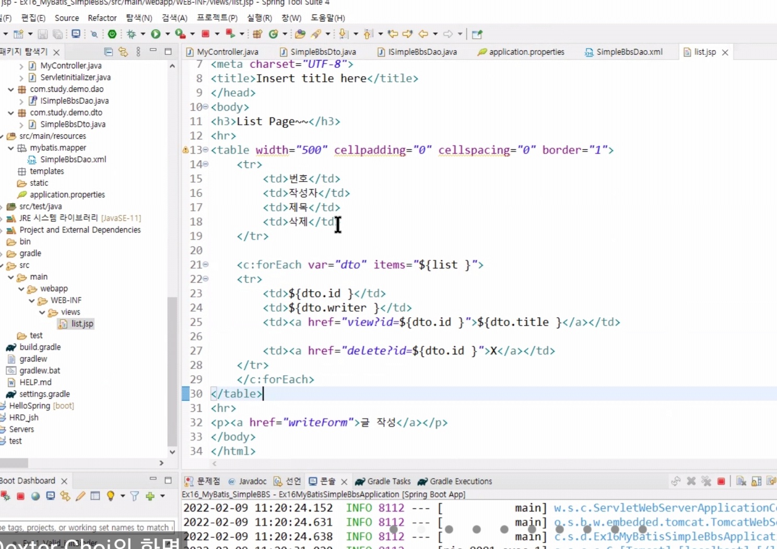The image size is (777, 549).
Task: Collapse All in Package Explorer
Action: (x=108, y=52)
